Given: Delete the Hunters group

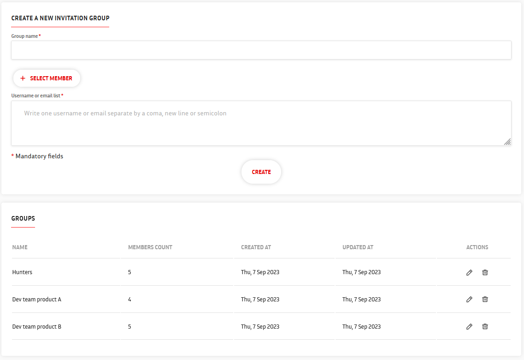Looking at the screenshot, I should tap(485, 272).
